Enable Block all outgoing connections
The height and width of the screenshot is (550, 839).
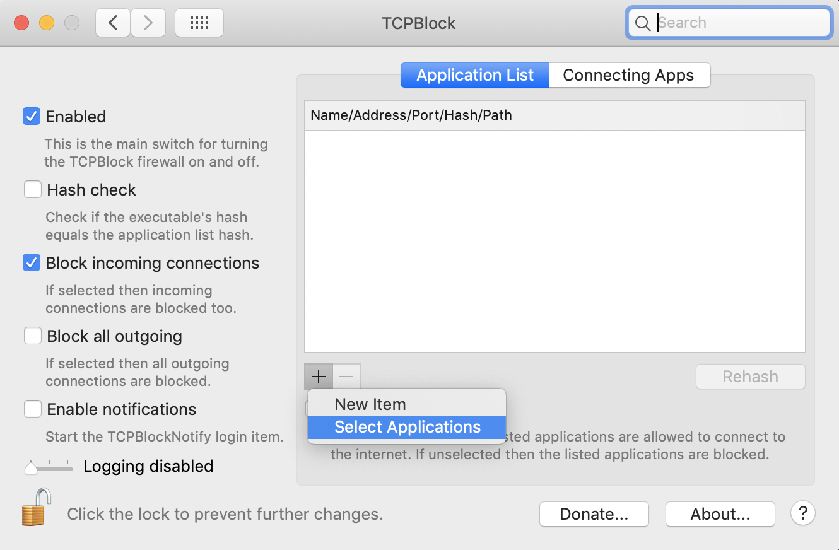click(32, 336)
